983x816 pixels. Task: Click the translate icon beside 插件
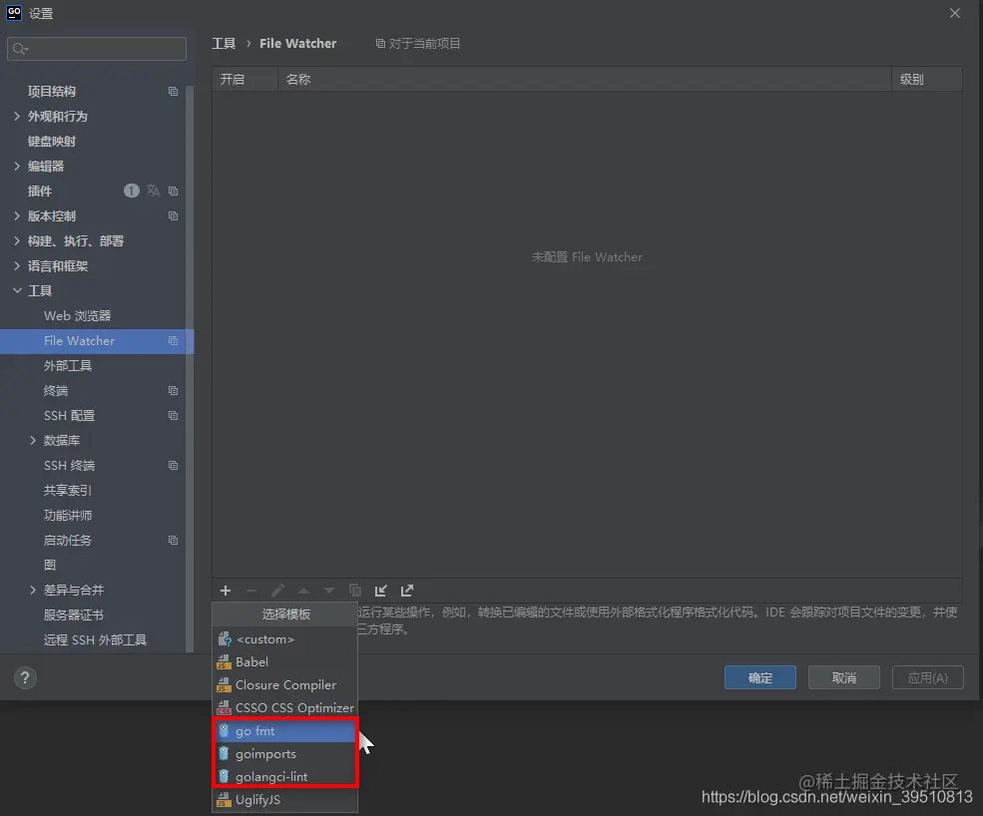click(153, 191)
